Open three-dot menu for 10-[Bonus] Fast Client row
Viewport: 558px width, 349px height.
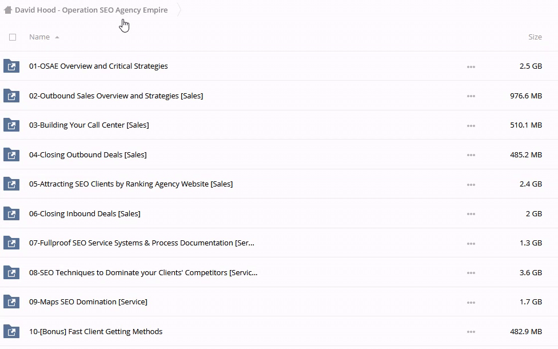point(471,332)
